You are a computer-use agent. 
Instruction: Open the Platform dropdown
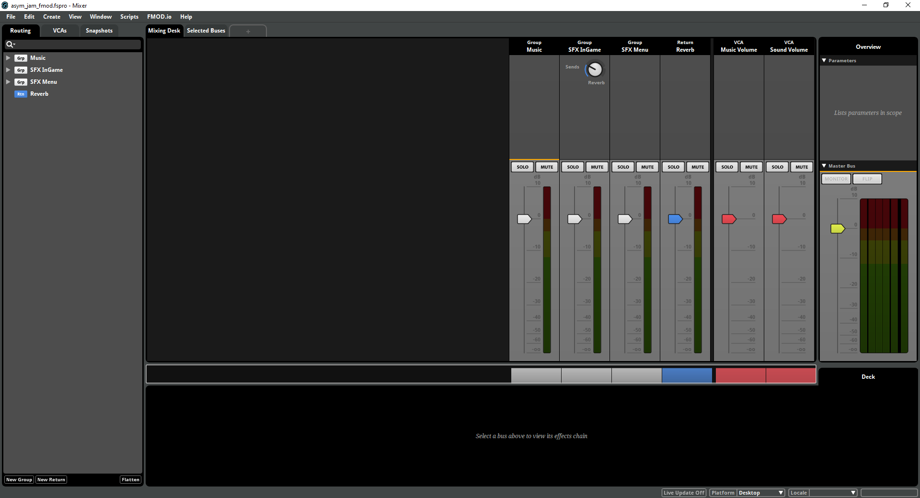760,493
